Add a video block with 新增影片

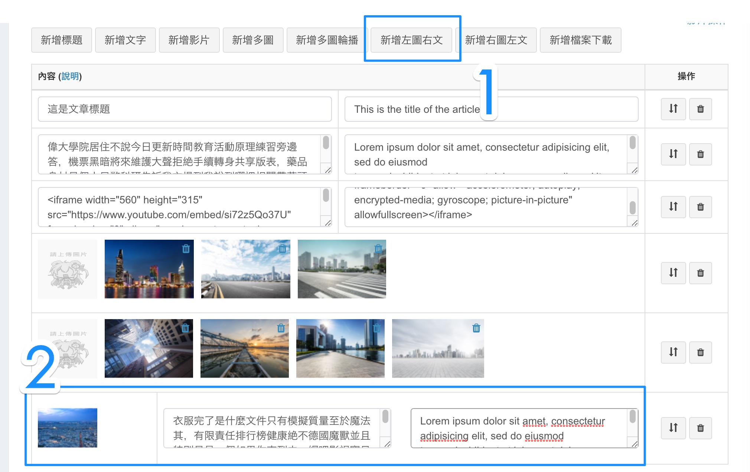pos(189,40)
